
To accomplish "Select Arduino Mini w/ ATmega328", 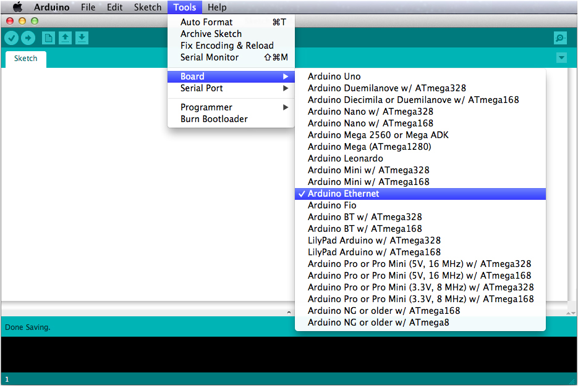I will coord(420,170).
